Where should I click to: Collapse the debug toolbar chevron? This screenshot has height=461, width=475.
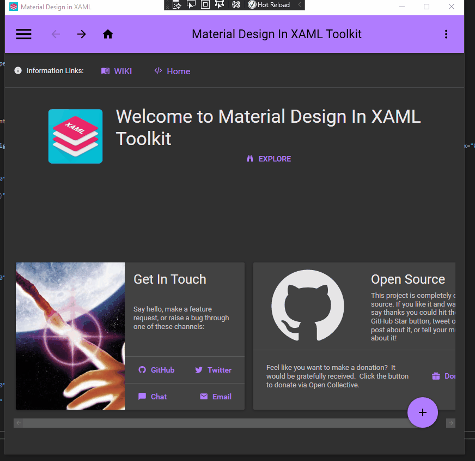coord(300,4)
